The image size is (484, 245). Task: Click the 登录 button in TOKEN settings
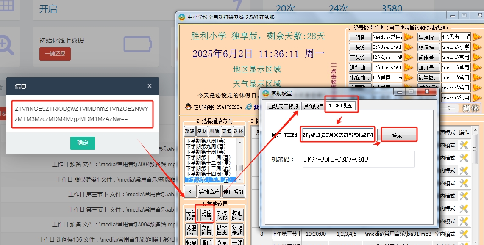coord(397,135)
